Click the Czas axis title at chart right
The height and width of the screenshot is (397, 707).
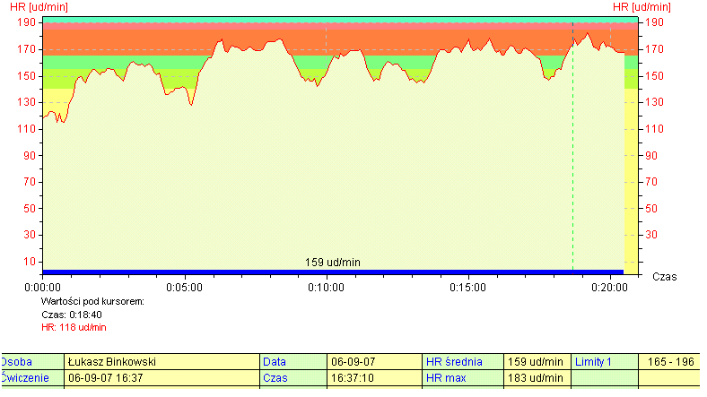click(x=665, y=277)
